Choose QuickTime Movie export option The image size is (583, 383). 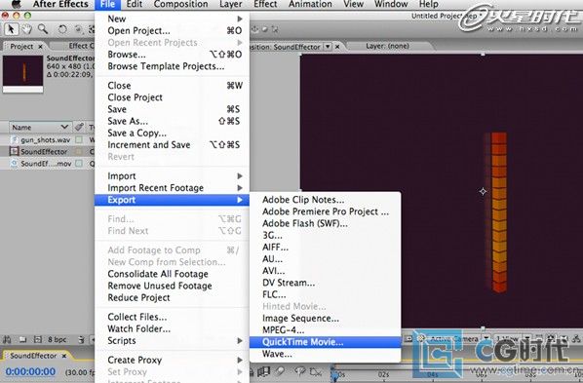click(326, 342)
